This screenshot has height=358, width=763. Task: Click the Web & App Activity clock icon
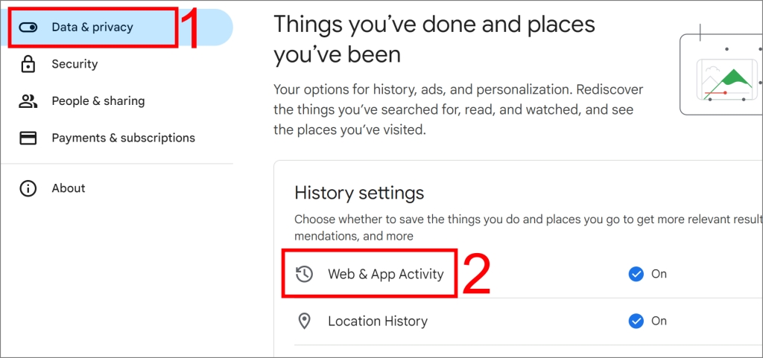304,274
